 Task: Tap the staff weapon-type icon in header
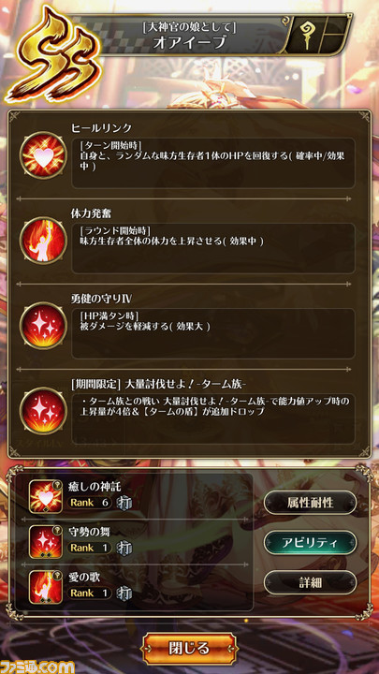pyautogui.click(x=306, y=36)
